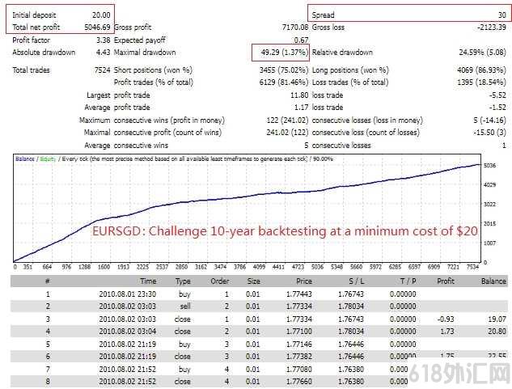Click the Size column header
This screenshot has height=389, width=512.
tap(253, 281)
